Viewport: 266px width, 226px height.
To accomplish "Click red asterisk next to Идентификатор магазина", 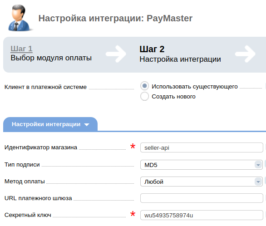I will pyautogui.click(x=133, y=147).
